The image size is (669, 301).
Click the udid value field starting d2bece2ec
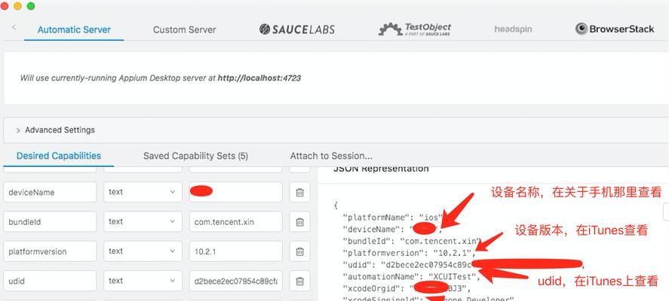(235, 281)
